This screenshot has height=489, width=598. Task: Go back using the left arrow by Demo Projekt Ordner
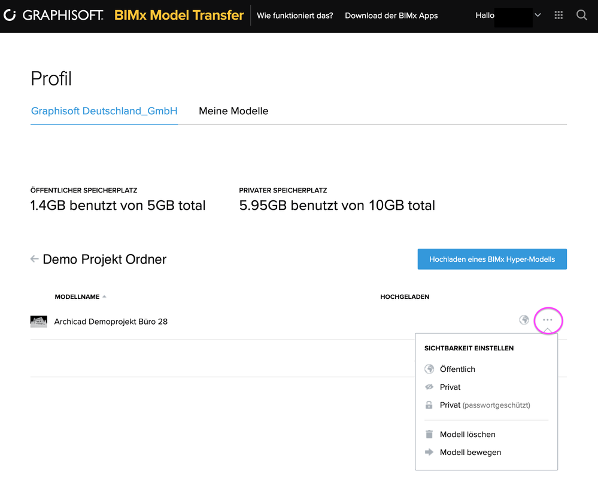coord(35,259)
